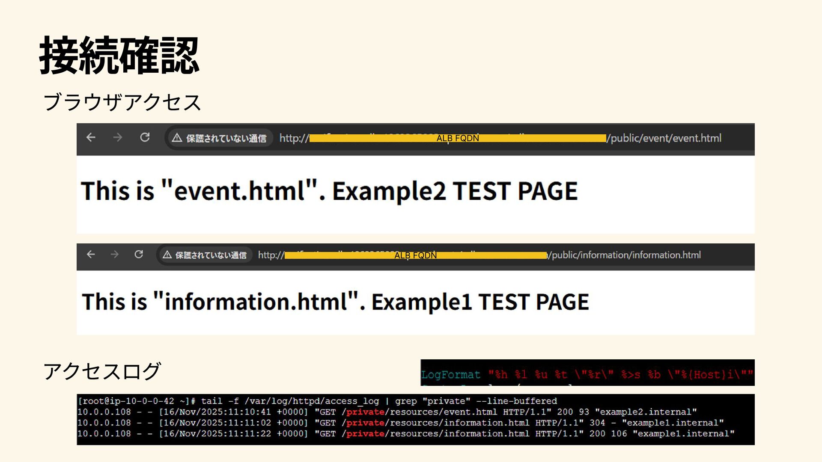This screenshot has width=822, height=462.
Task: Reload the event.html browser page
Action: 145,138
